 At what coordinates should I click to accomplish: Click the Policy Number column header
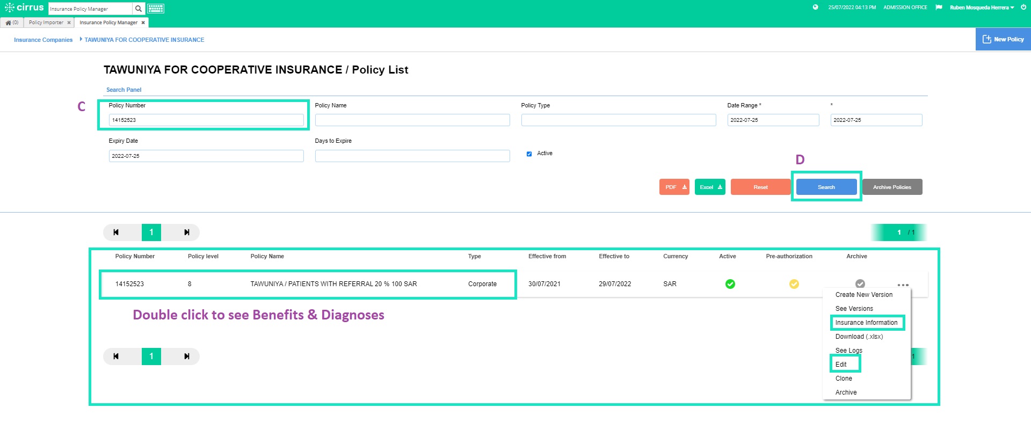135,257
